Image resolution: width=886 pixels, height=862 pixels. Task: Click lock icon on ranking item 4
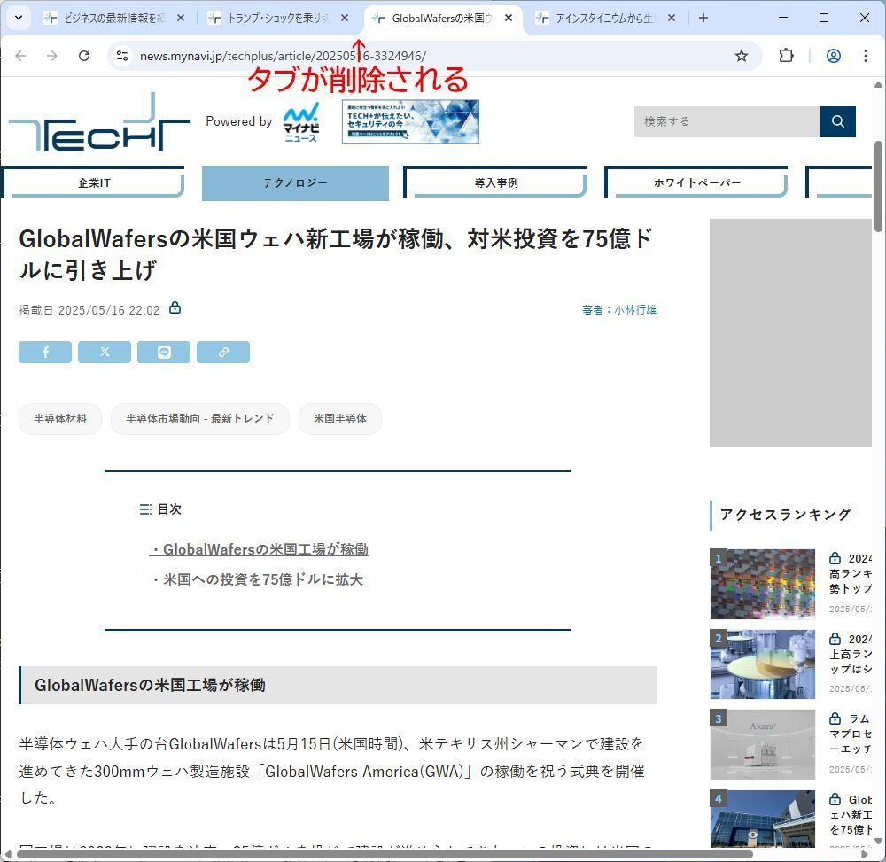tap(835, 799)
